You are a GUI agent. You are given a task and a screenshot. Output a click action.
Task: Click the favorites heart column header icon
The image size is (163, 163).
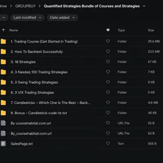click(x=108, y=30)
